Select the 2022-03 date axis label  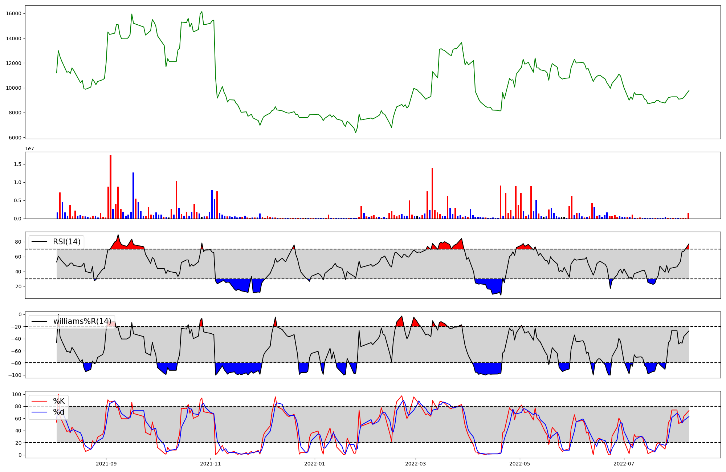click(415, 464)
